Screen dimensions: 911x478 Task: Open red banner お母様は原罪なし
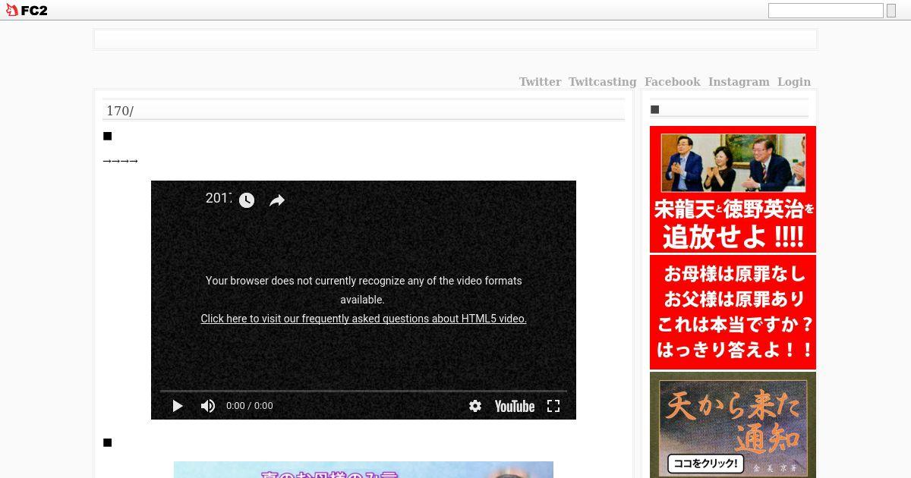[733, 312]
